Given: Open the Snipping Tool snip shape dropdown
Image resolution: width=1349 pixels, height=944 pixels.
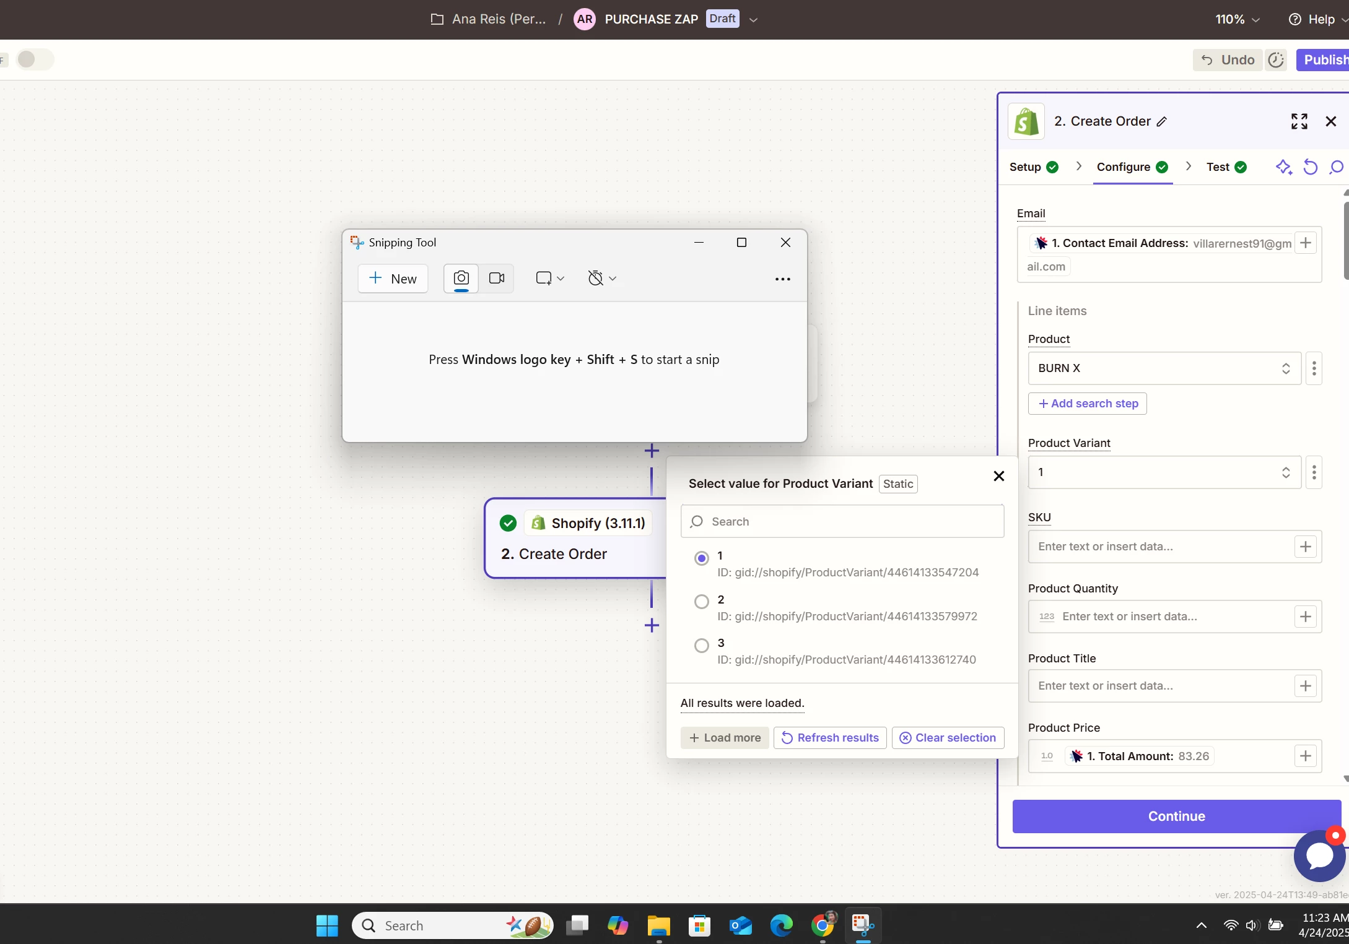Looking at the screenshot, I should (x=549, y=279).
